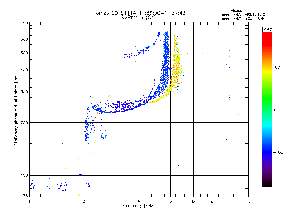
Task: Click the '200' y-axis tick label
Action: (x=24, y=122)
